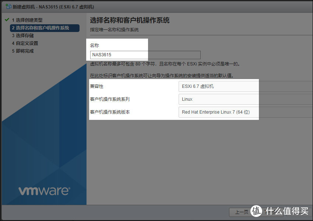Expand the 客户机操作系统系列 dropdown showing Linux
Viewport: 313px width, 221px height.
pos(245,99)
